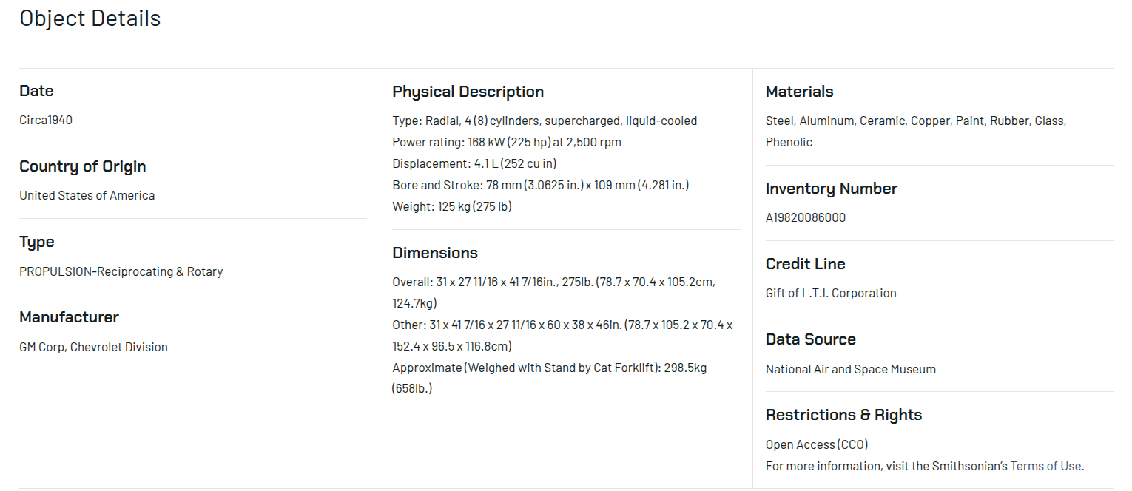1132x491 pixels.
Task: Click the Manufacturer heading
Action: point(69,317)
